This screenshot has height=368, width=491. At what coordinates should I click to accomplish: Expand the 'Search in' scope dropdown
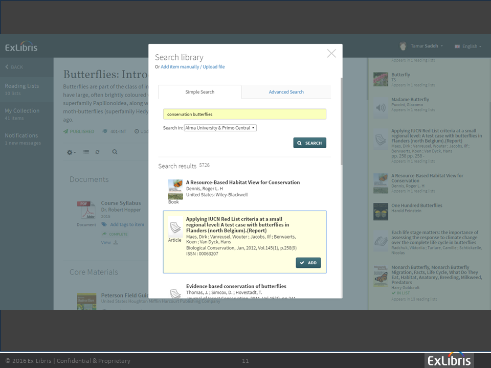pyautogui.click(x=220, y=128)
